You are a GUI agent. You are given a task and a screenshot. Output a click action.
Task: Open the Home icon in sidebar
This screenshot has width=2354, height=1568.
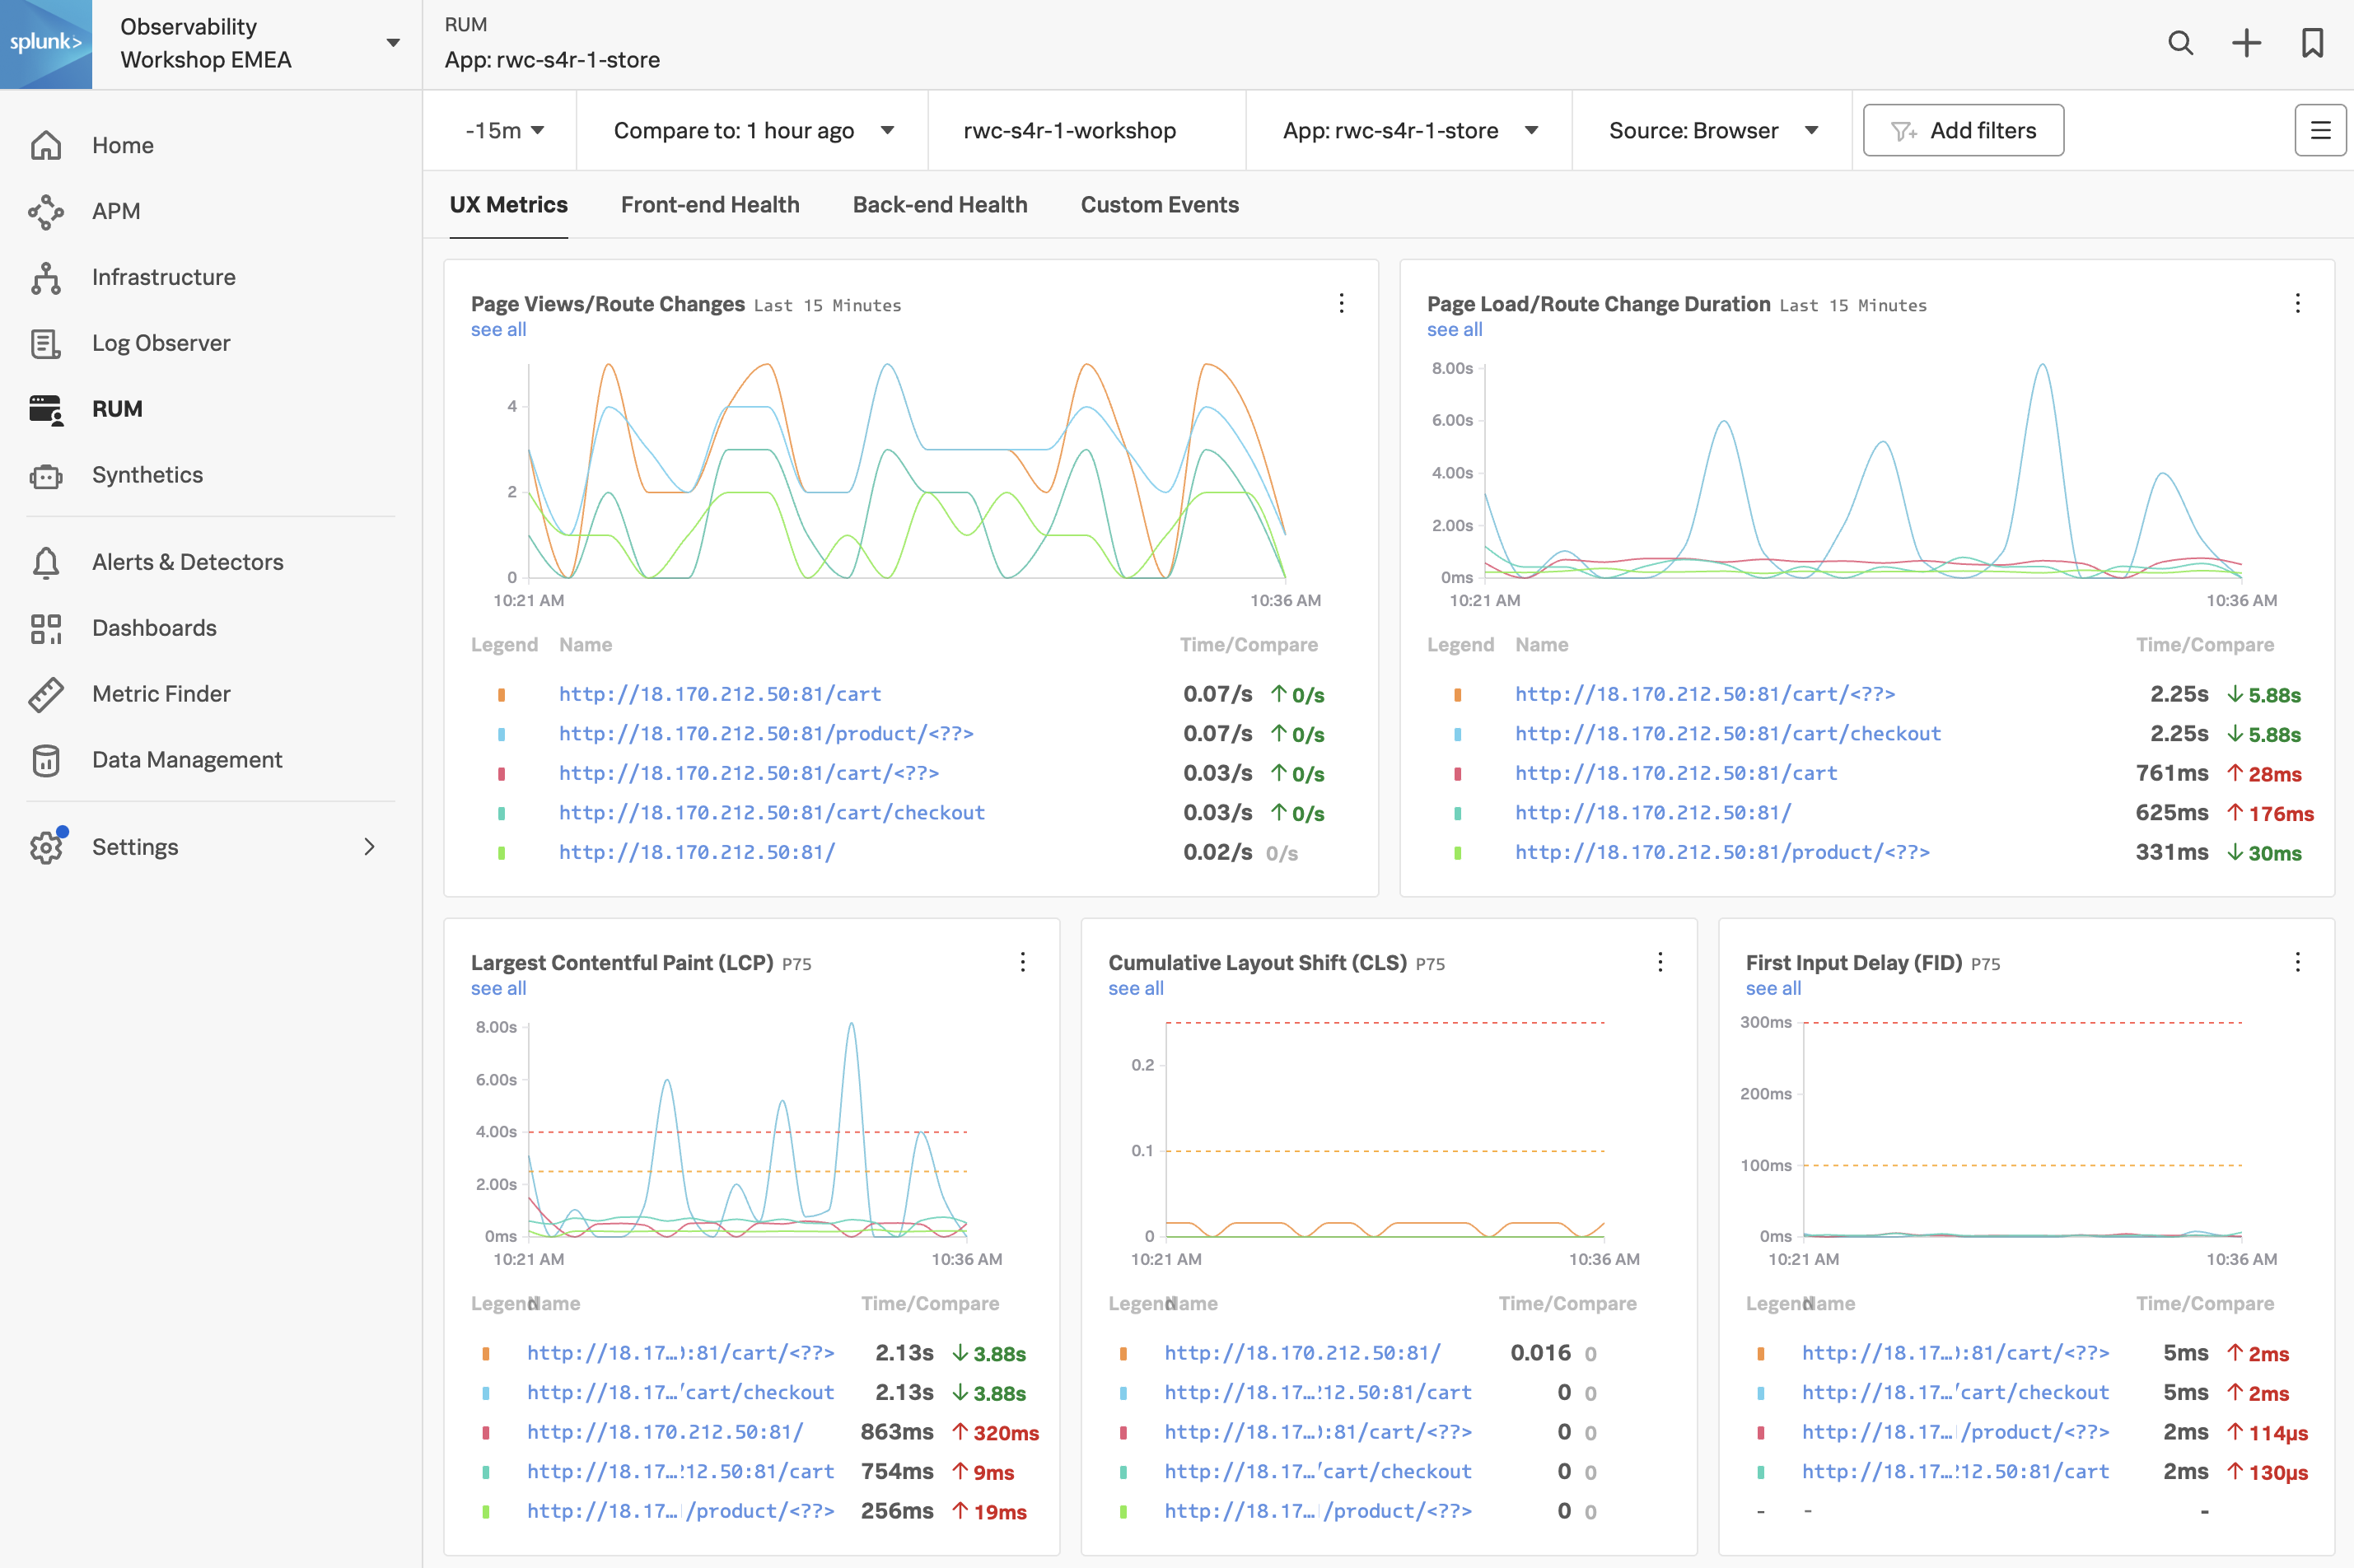[x=46, y=145]
